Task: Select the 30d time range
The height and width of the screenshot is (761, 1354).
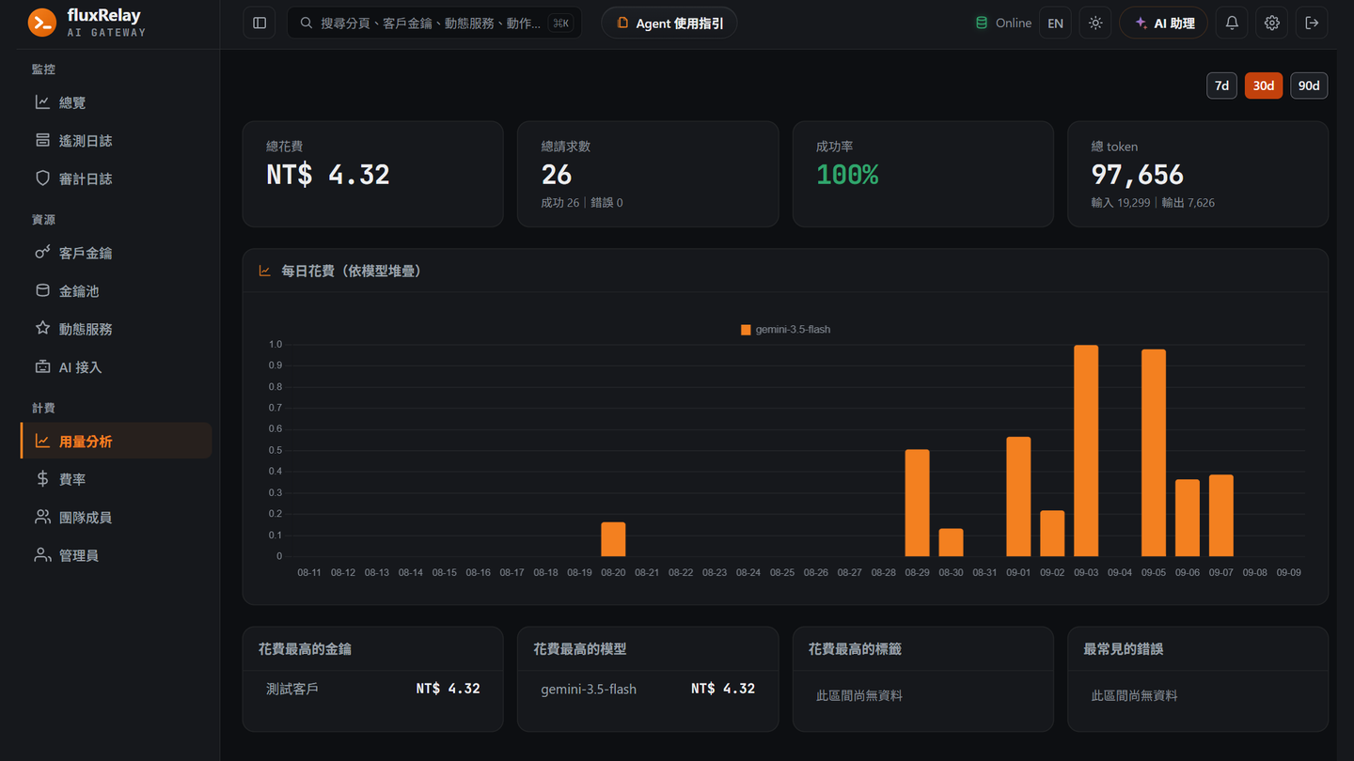Action: (x=1264, y=85)
